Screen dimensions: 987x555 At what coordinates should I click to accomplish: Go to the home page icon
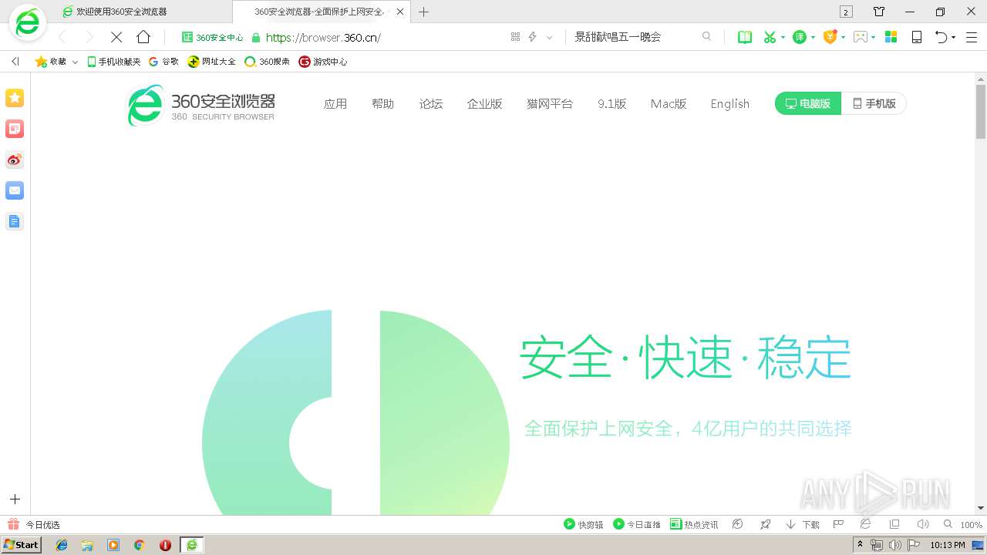tap(143, 37)
